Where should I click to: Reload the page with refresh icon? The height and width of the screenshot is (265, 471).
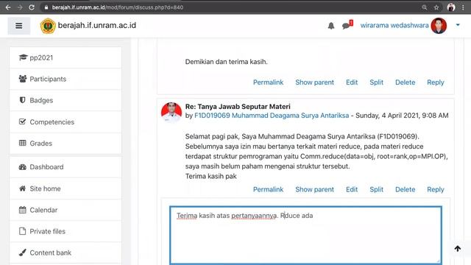[x=32, y=7]
